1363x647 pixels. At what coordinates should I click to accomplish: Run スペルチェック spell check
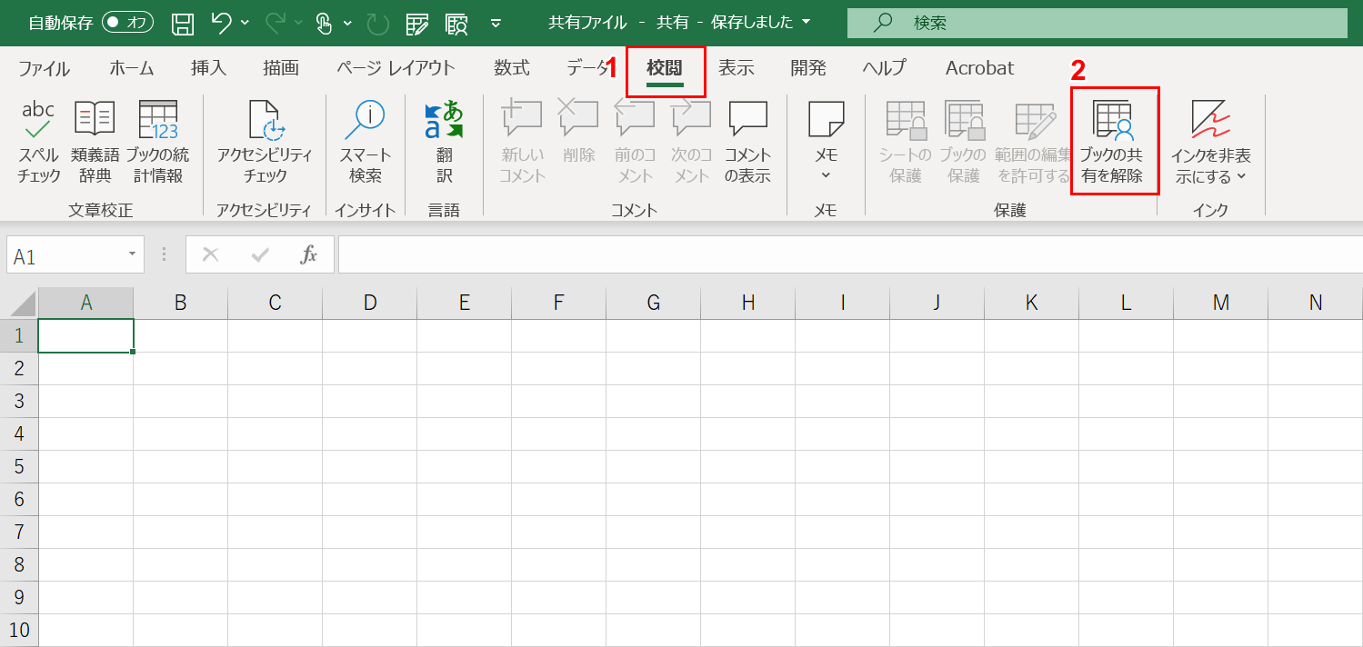point(39,142)
